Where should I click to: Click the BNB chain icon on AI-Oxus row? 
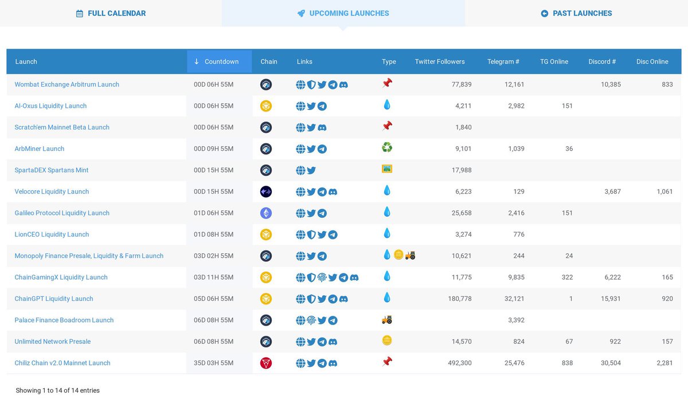point(269,105)
